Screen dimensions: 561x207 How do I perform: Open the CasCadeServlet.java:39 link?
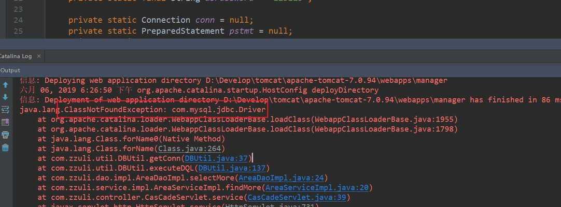tap(297, 197)
